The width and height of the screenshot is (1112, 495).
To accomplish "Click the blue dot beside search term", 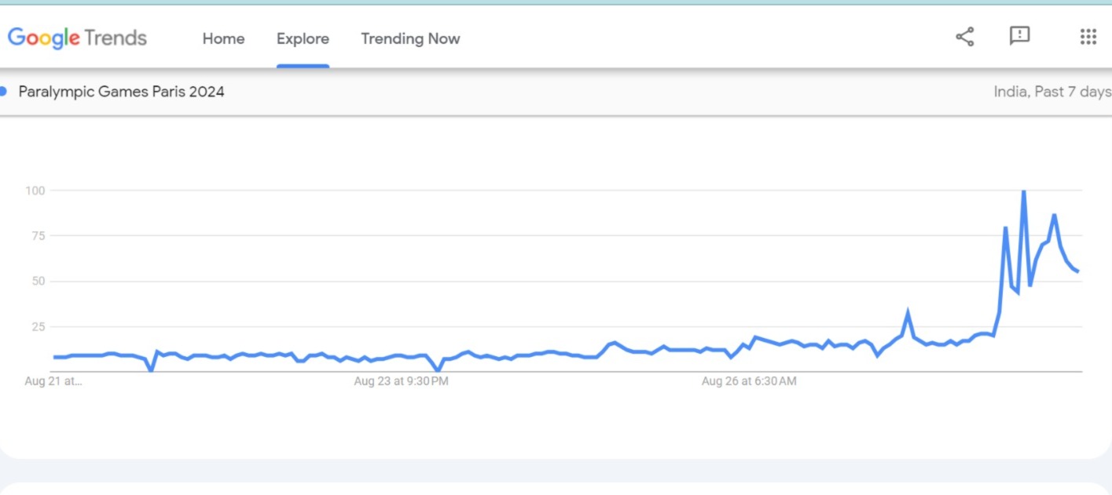I will click(3, 91).
